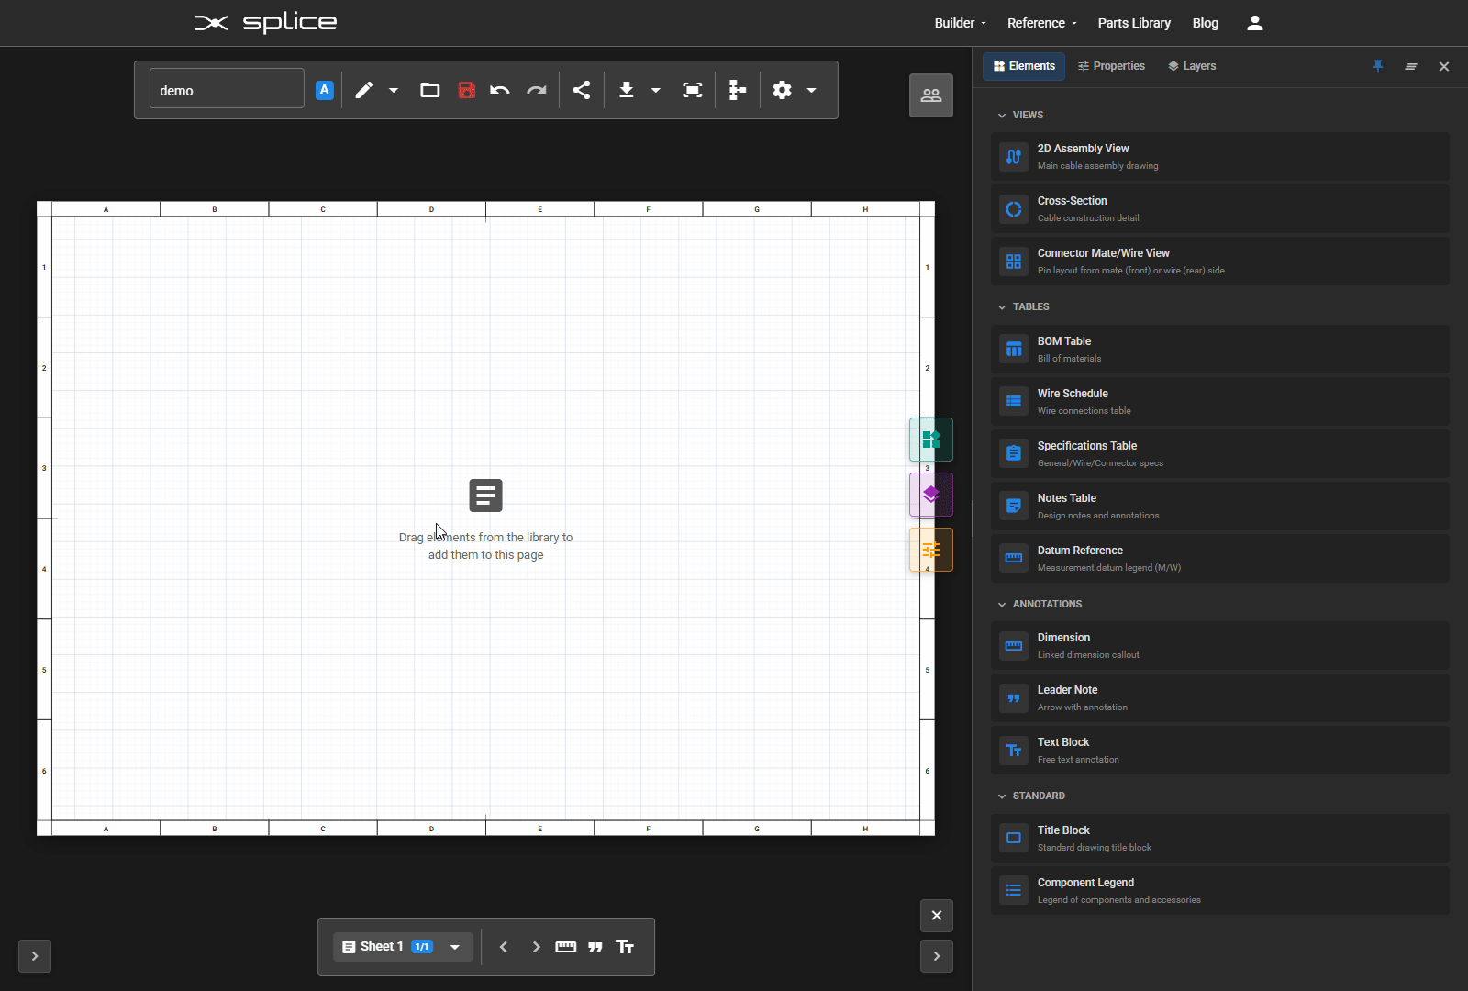Click the fit-to-screen icon in the toolbar
The height and width of the screenshot is (991, 1468).
tap(692, 89)
